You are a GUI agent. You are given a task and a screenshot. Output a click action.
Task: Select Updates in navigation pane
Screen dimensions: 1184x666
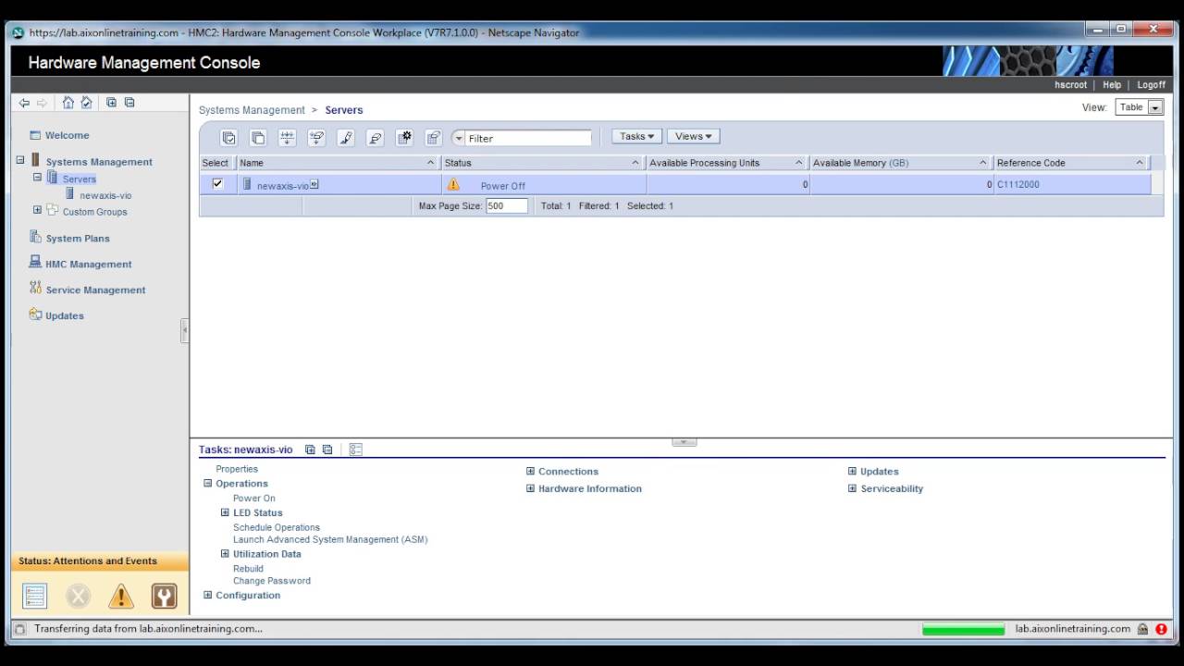(x=65, y=316)
